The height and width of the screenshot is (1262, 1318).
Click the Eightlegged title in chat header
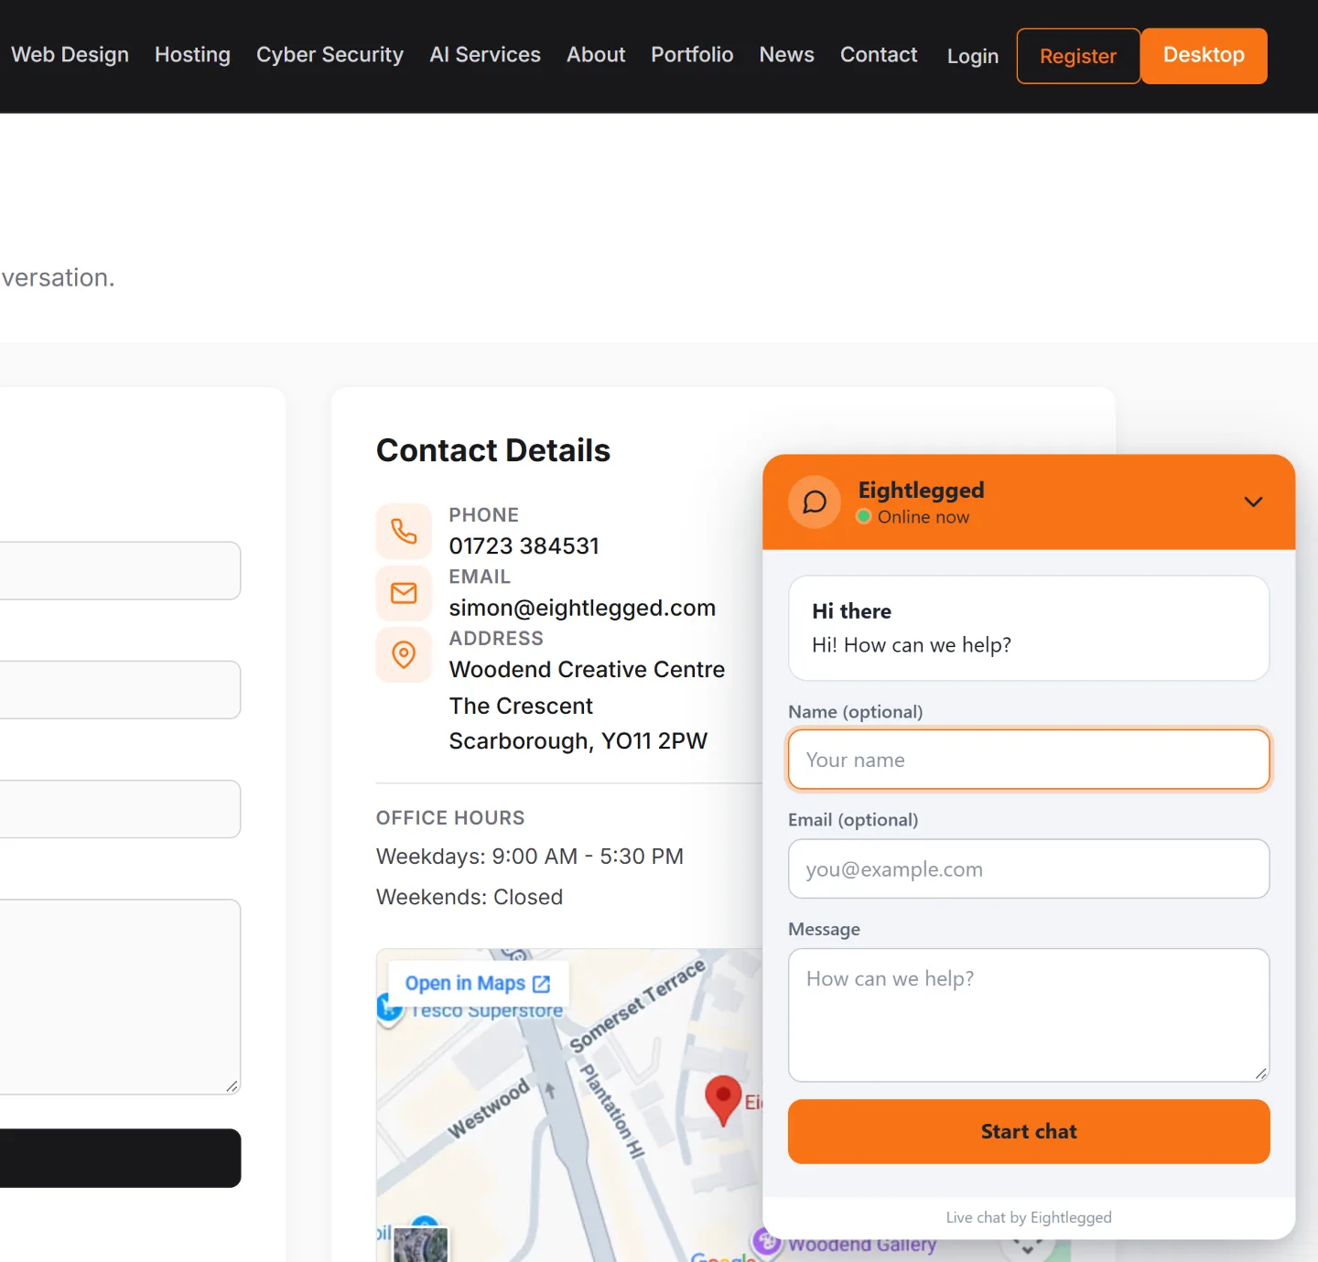click(921, 491)
